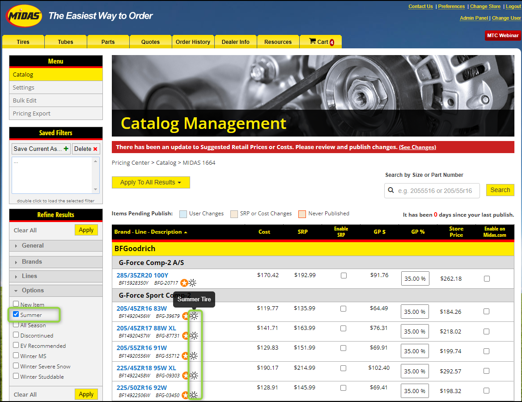Click the Search button
522x402 pixels.
pos(500,190)
